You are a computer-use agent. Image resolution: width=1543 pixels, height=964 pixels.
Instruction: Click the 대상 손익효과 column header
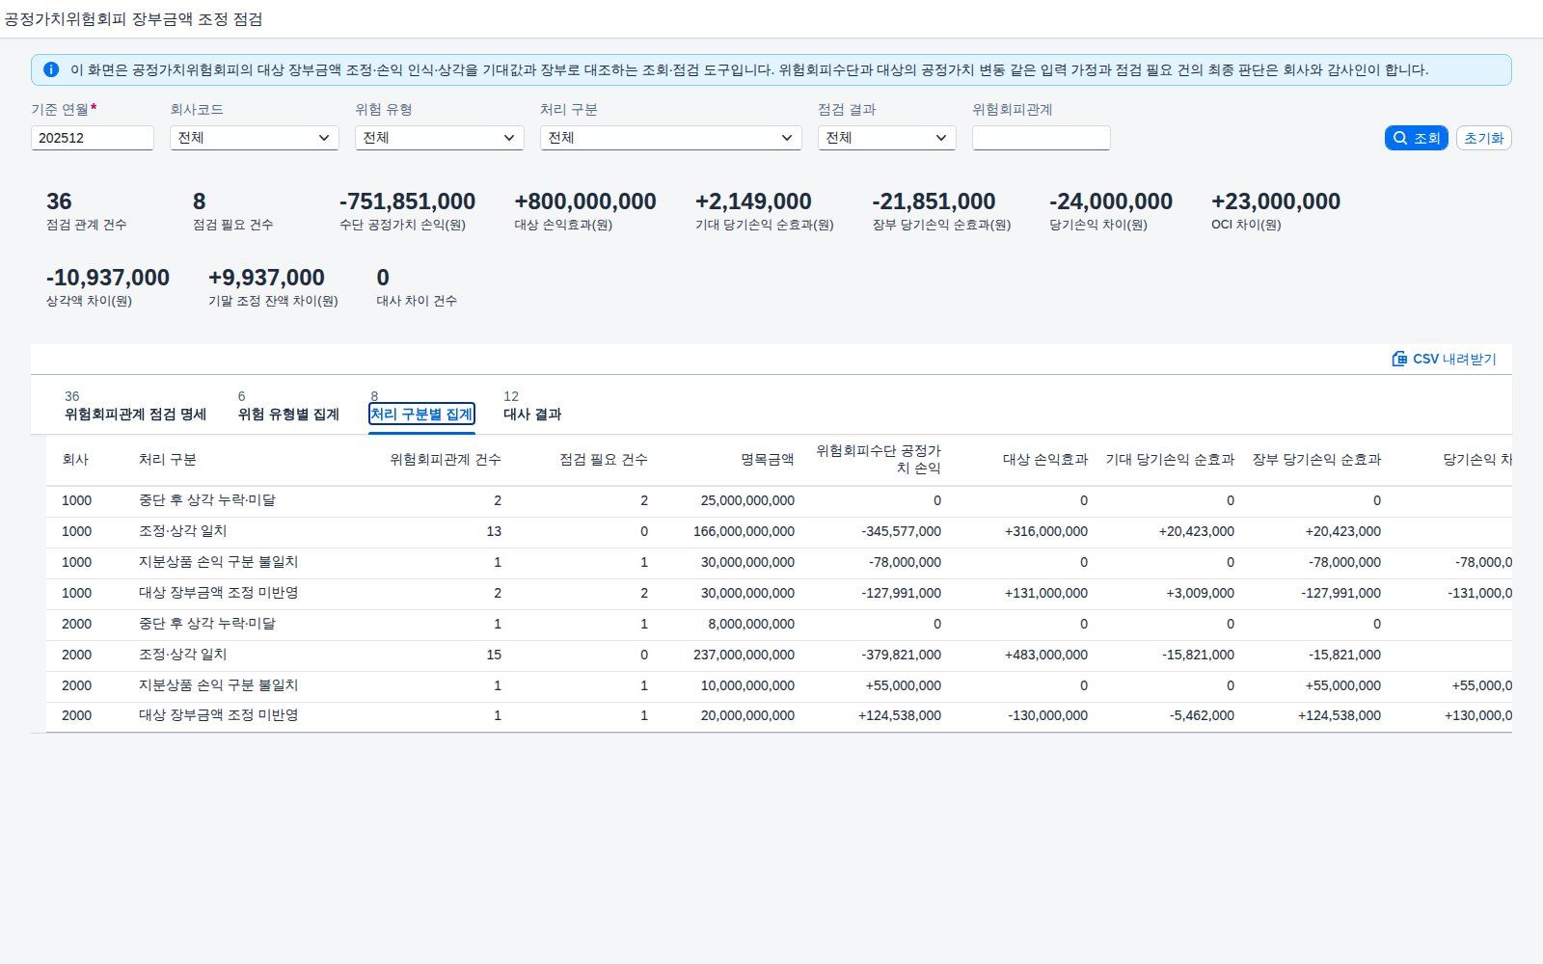pyautogui.click(x=1045, y=460)
